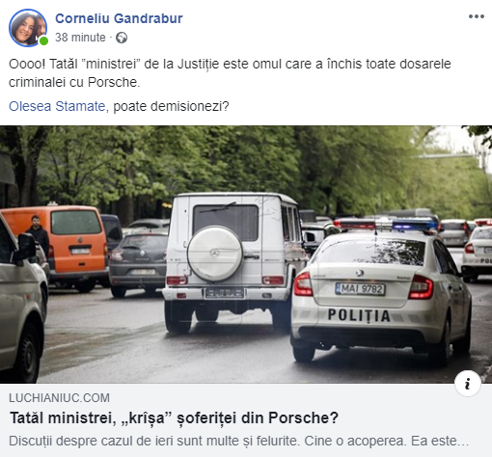Open the tagged Olesea Stamate profile link
Screen dimensions: 492x457
pos(57,106)
